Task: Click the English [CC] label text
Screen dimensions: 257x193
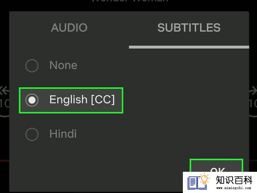Action: 82,100
